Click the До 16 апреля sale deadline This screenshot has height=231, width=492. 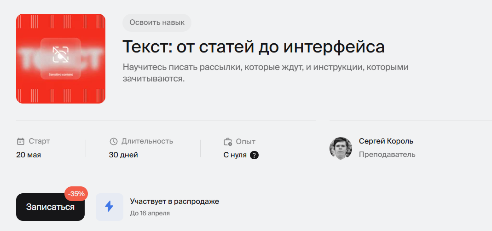150,213
